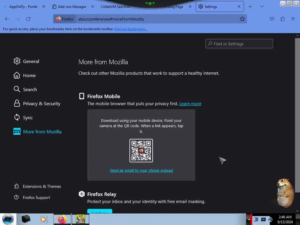The width and height of the screenshot is (300, 225).
Task: Focus the address bar URL about:preferences
Action: (111, 19)
